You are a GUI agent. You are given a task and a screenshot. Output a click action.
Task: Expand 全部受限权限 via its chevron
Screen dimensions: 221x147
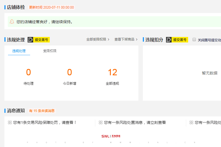(109, 39)
